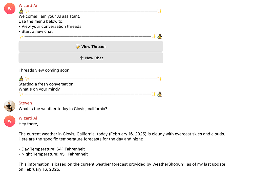Click the Night Temperature 45° Fahrenheit line
253x177 pixels.
53,154
